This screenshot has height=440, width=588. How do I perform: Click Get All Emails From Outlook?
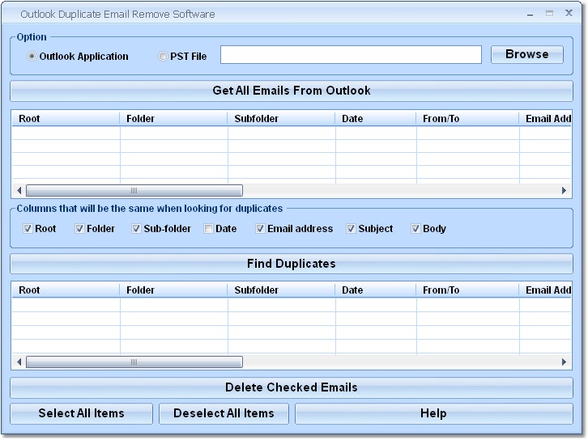pyautogui.click(x=292, y=91)
